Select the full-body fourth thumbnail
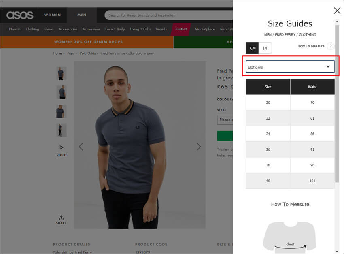The width and height of the screenshot is (344, 254). [62, 130]
